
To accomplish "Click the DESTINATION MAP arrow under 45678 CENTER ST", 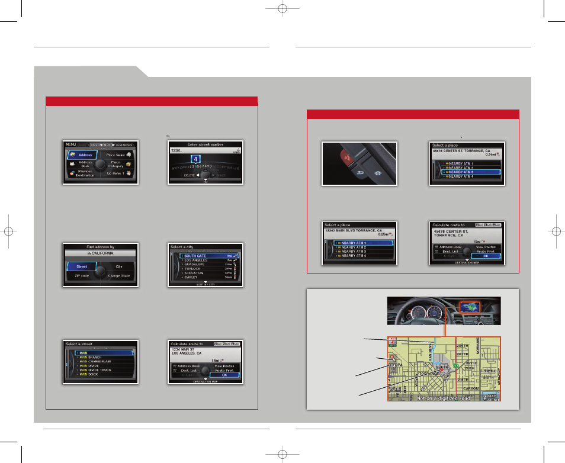I will (467, 260).
